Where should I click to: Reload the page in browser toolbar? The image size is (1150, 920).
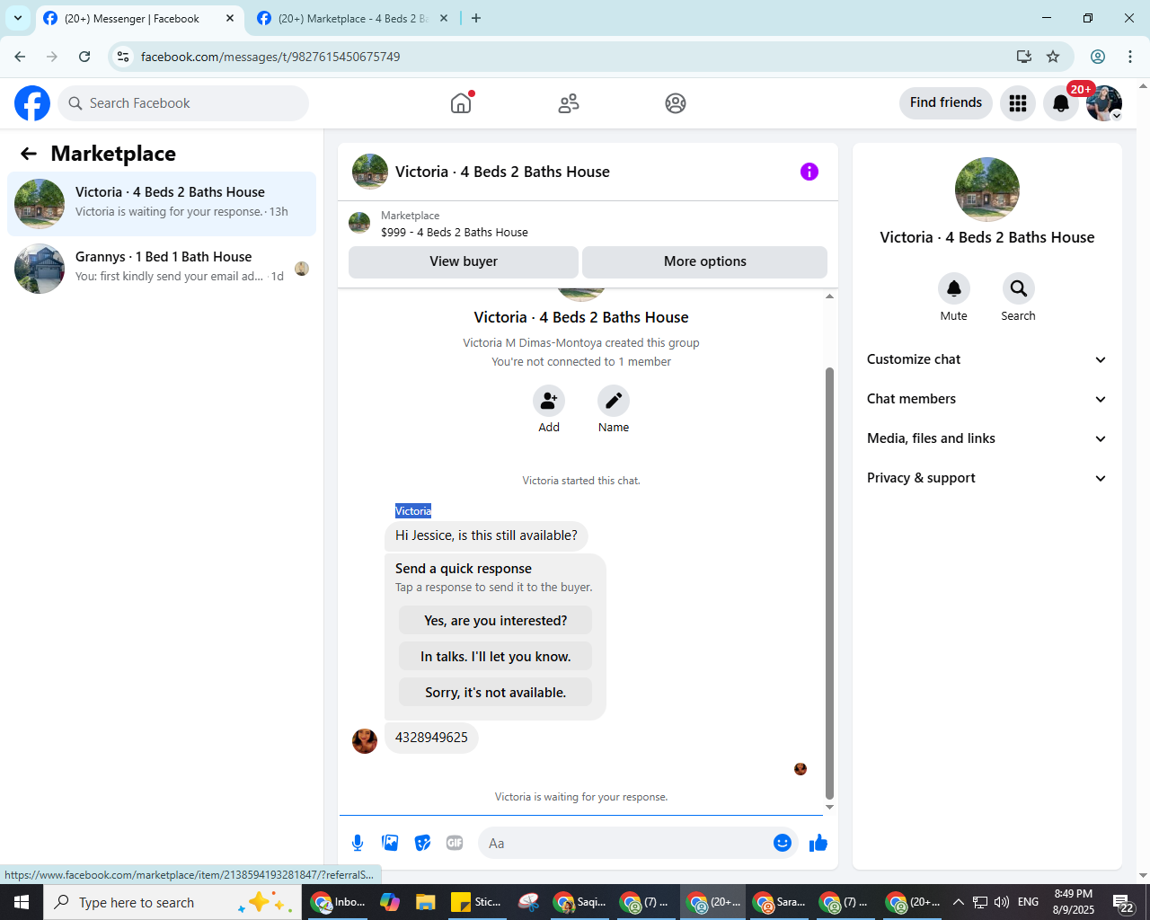(84, 57)
